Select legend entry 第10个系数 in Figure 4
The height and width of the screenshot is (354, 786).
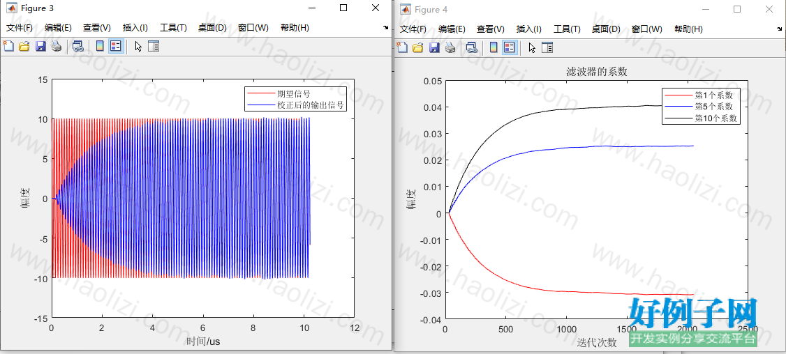[x=715, y=118]
